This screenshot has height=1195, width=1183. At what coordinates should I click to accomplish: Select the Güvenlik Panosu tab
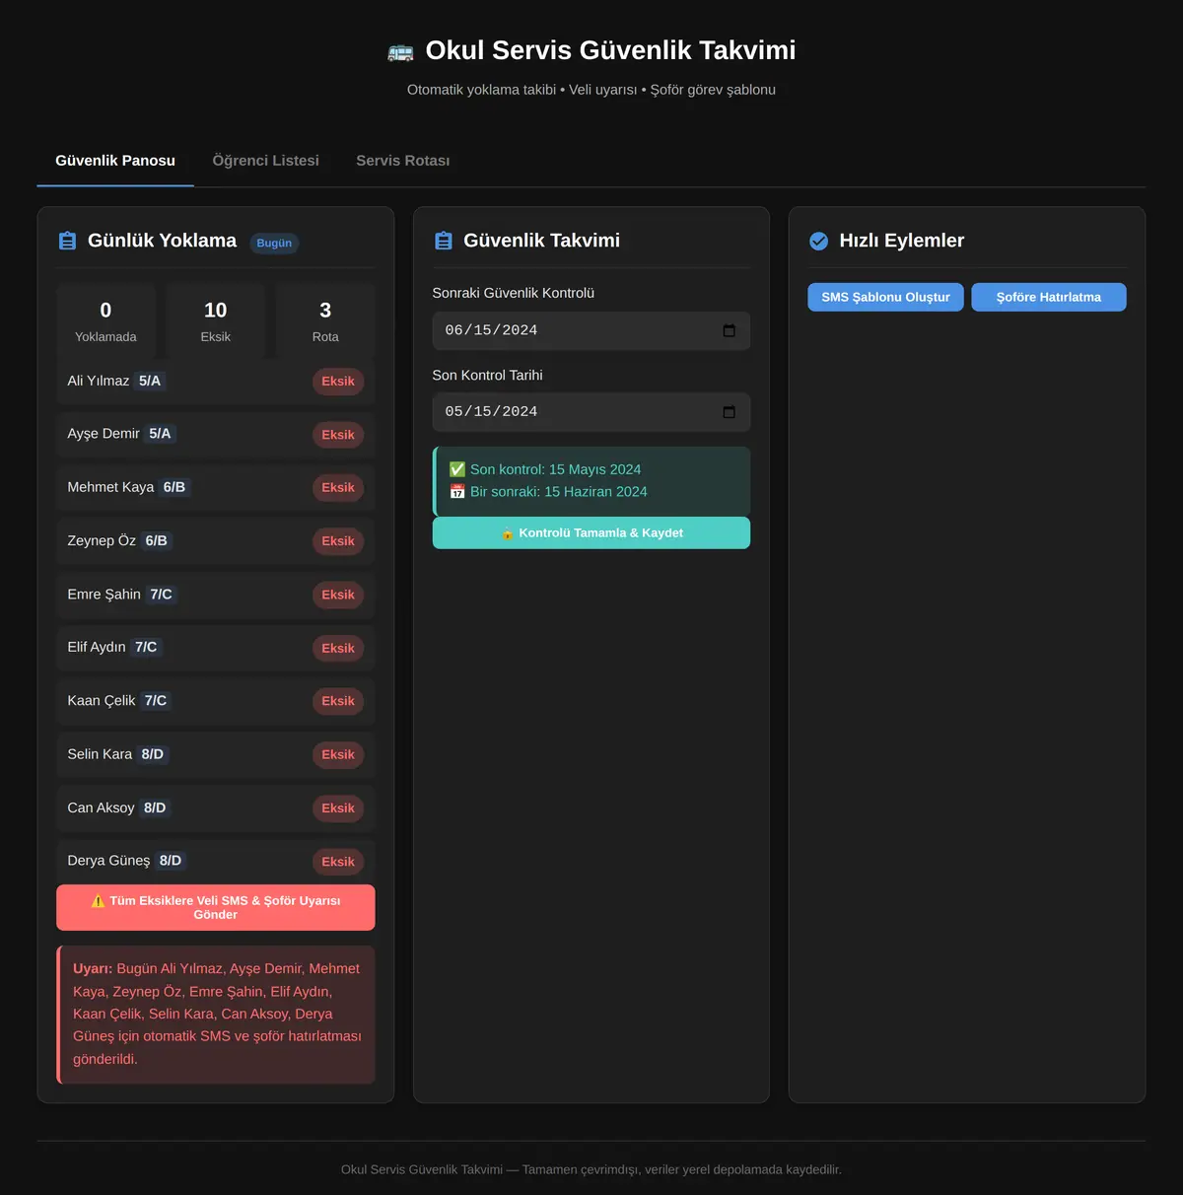(115, 161)
